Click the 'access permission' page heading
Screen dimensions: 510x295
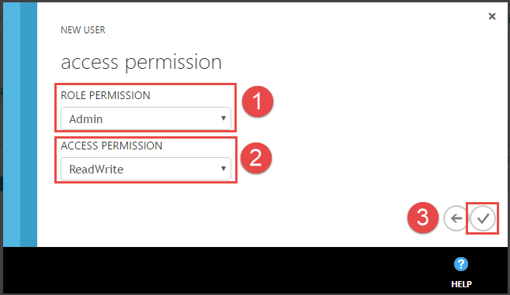pos(141,62)
